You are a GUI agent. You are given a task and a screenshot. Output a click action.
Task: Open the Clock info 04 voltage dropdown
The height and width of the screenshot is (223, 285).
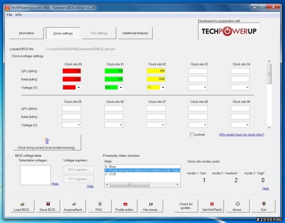click(x=247, y=87)
